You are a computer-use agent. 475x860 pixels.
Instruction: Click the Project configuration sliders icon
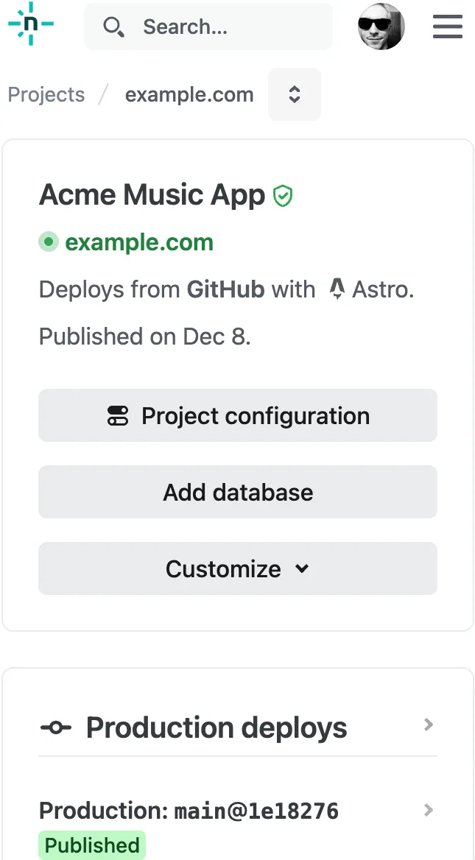(118, 415)
